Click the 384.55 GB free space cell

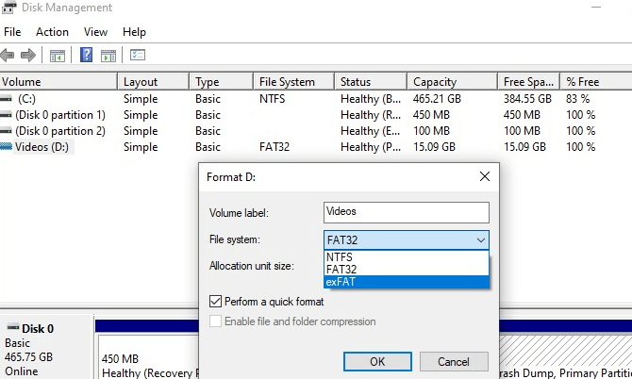pyautogui.click(x=527, y=99)
